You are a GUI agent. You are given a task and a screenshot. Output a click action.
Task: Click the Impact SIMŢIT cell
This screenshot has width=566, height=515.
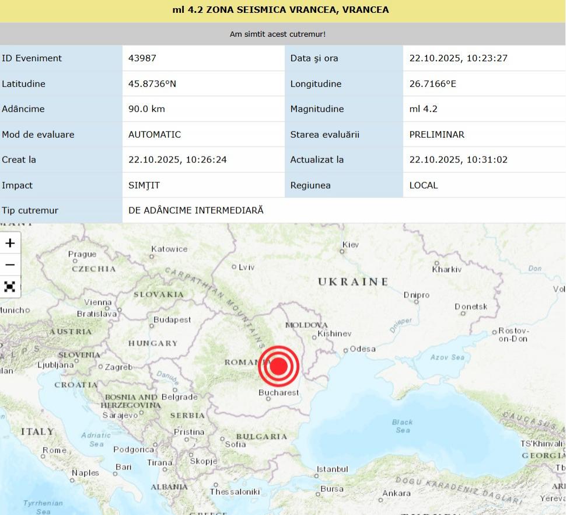point(143,185)
